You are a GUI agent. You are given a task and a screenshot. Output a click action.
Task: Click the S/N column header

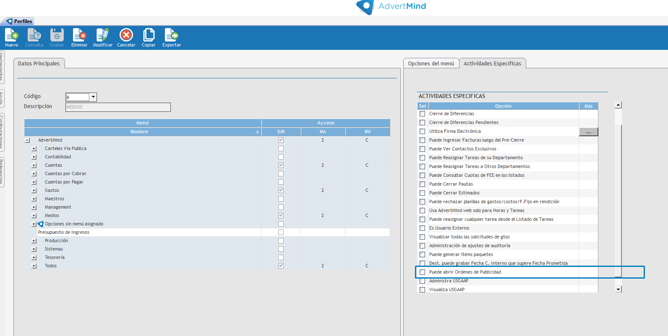(x=281, y=132)
